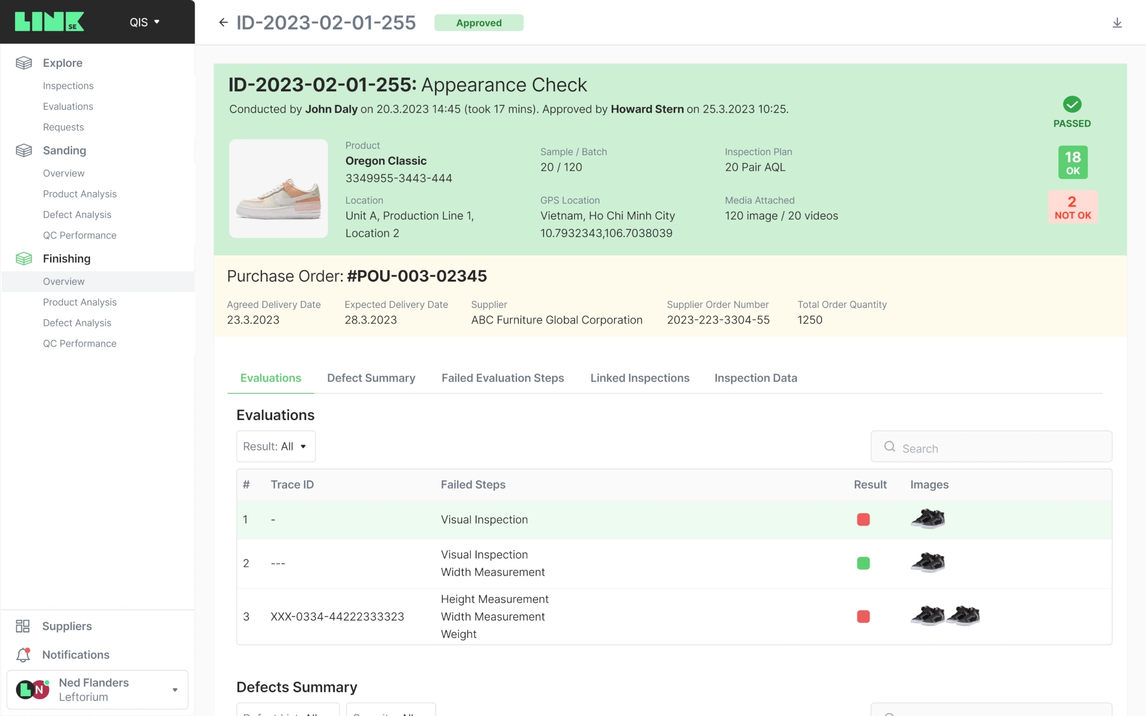The height and width of the screenshot is (716, 1146).
Task: Click the evaluations Search field
Action: 991,447
